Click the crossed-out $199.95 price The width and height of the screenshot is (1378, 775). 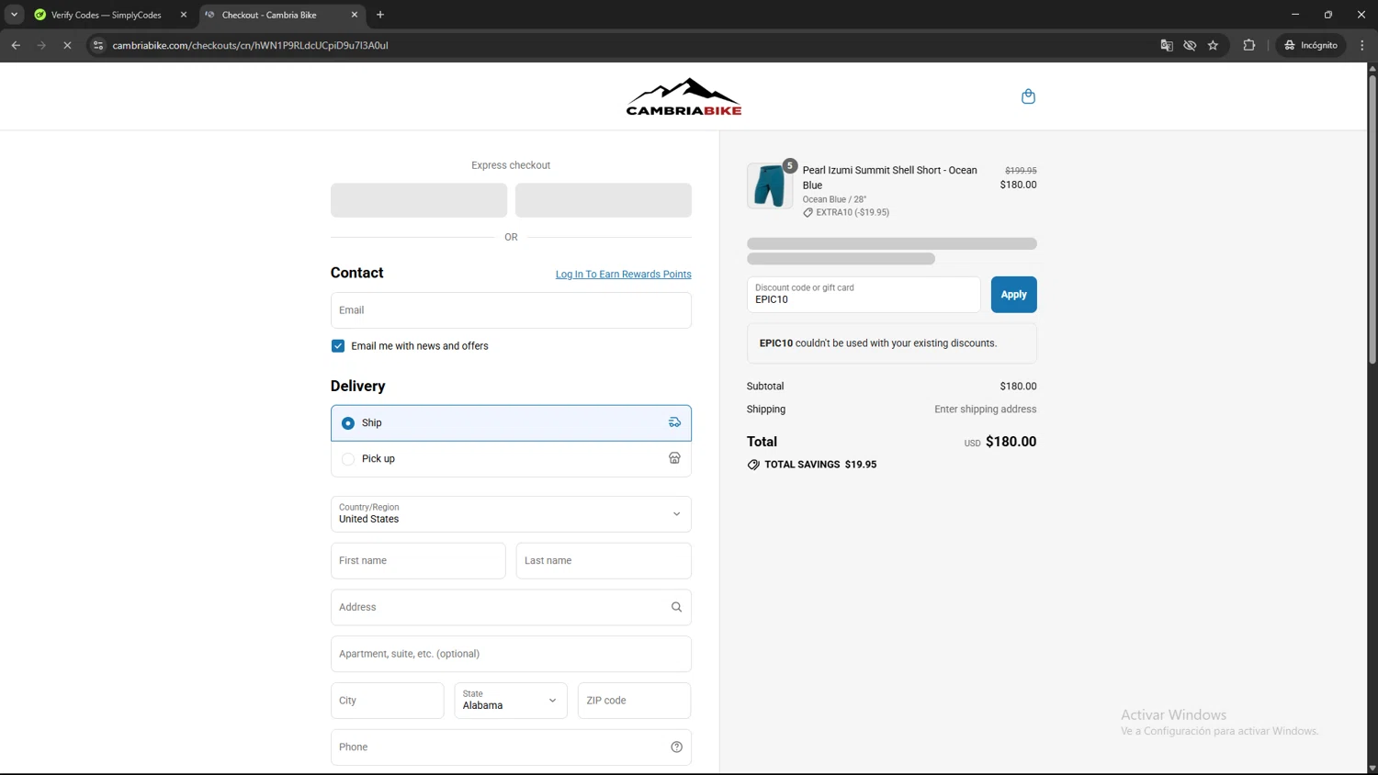tap(1021, 171)
